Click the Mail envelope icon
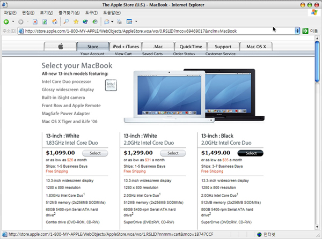322x239 pixels. coord(107,21)
